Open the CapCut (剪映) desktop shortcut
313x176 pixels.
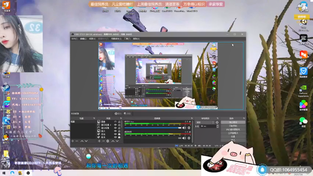coord(303,39)
